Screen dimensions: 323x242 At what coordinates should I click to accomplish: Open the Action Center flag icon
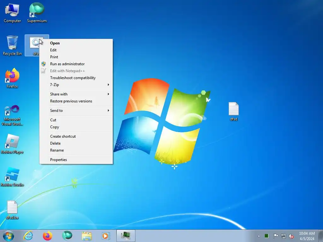click(276, 236)
